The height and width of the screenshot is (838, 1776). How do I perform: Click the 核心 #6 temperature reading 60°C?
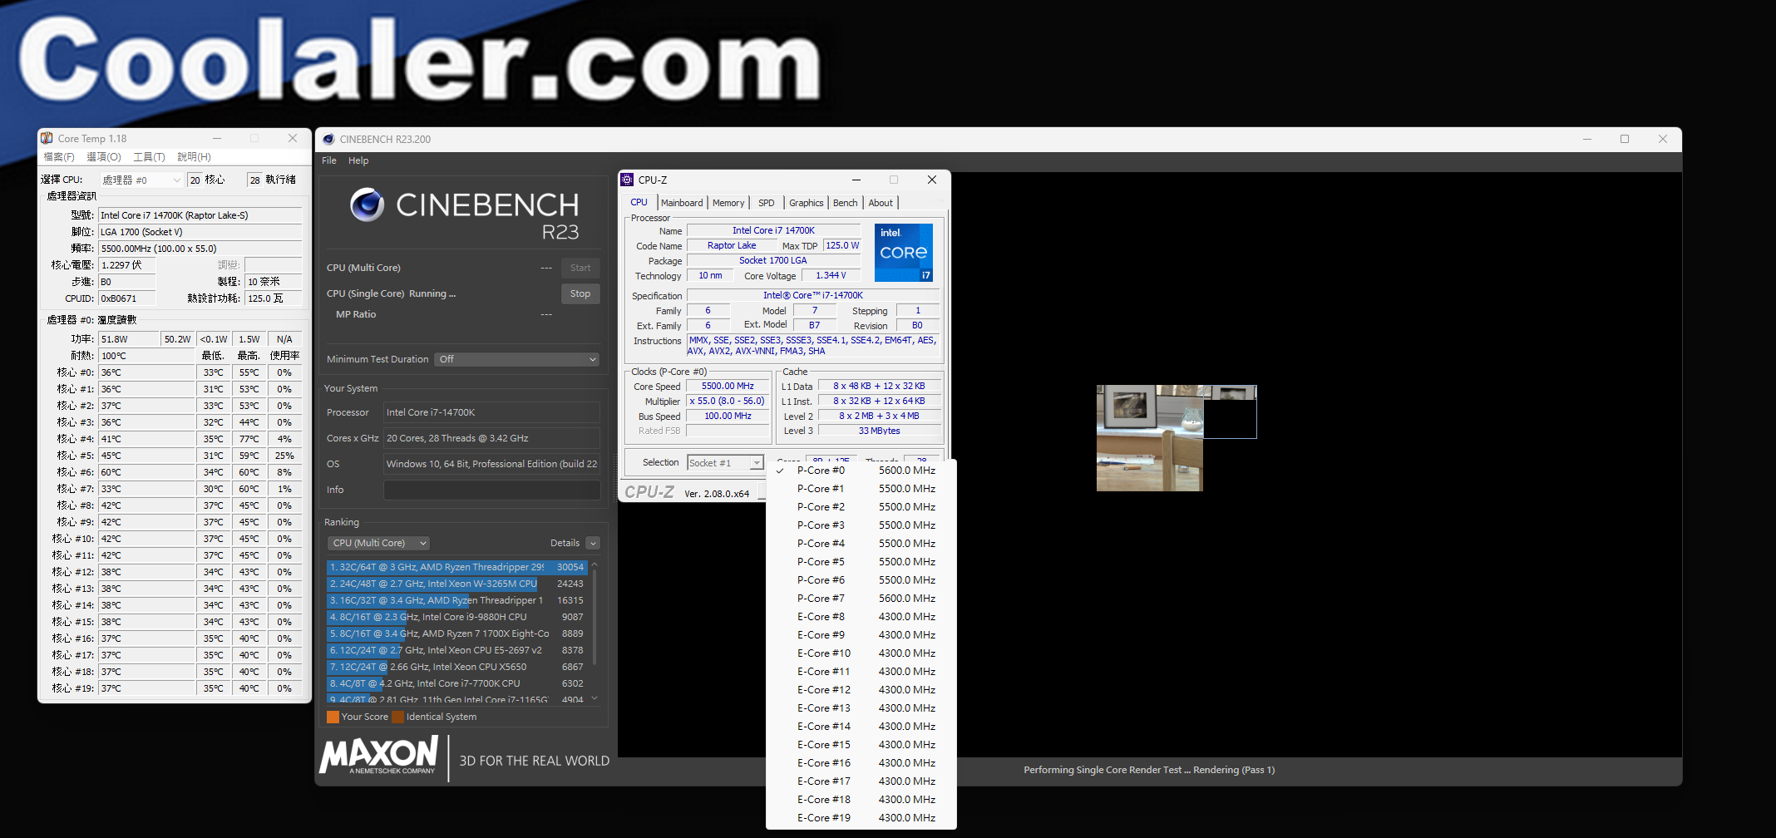click(x=146, y=472)
